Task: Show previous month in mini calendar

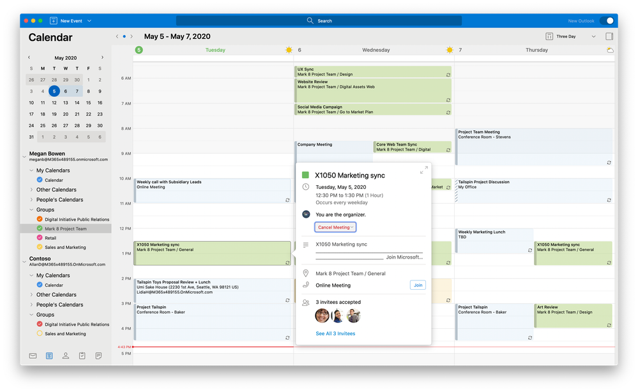Action: point(29,57)
